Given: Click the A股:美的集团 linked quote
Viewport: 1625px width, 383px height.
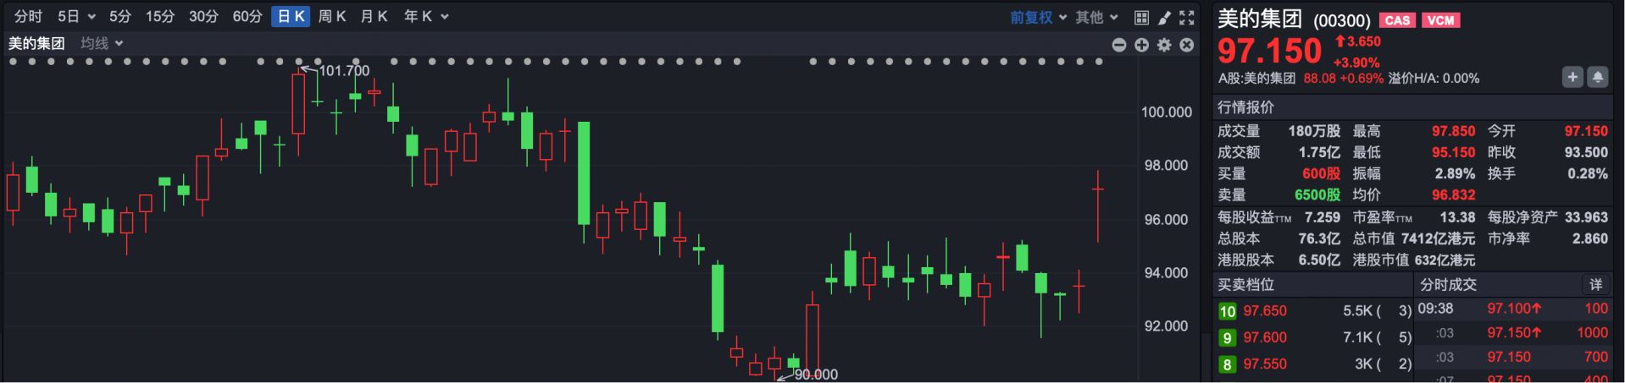Looking at the screenshot, I should pyautogui.click(x=1256, y=78).
